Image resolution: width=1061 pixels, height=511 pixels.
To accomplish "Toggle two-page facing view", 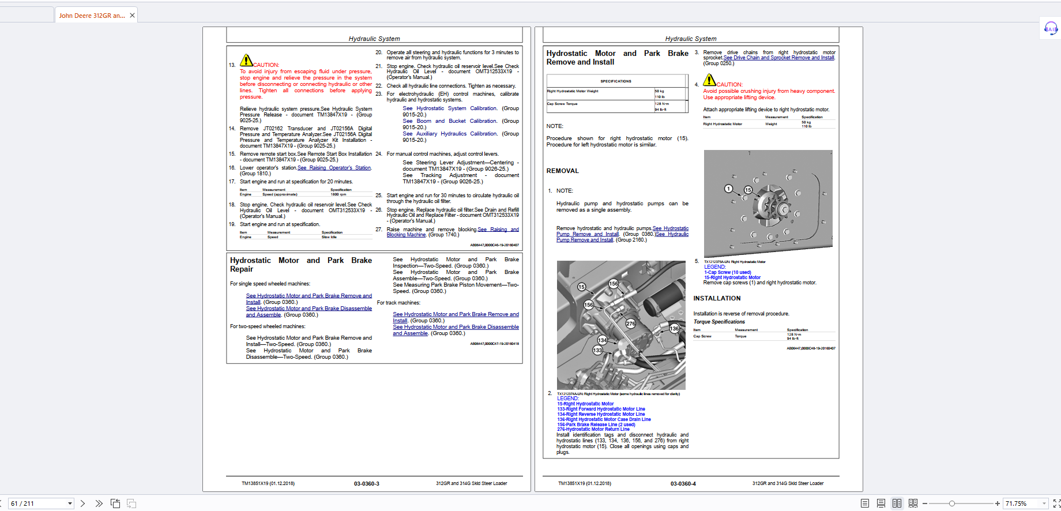I will (x=897, y=504).
